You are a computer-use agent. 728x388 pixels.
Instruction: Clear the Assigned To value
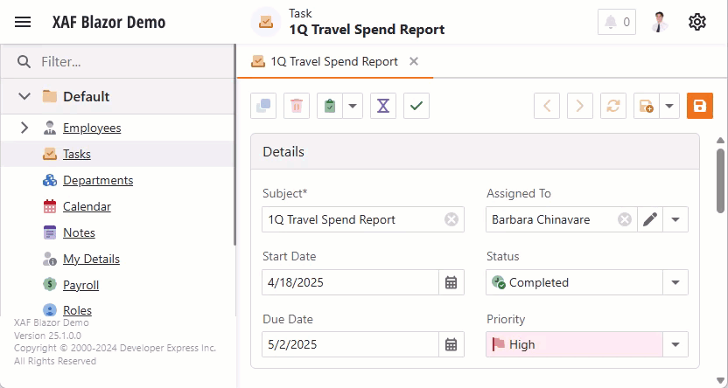pos(625,219)
